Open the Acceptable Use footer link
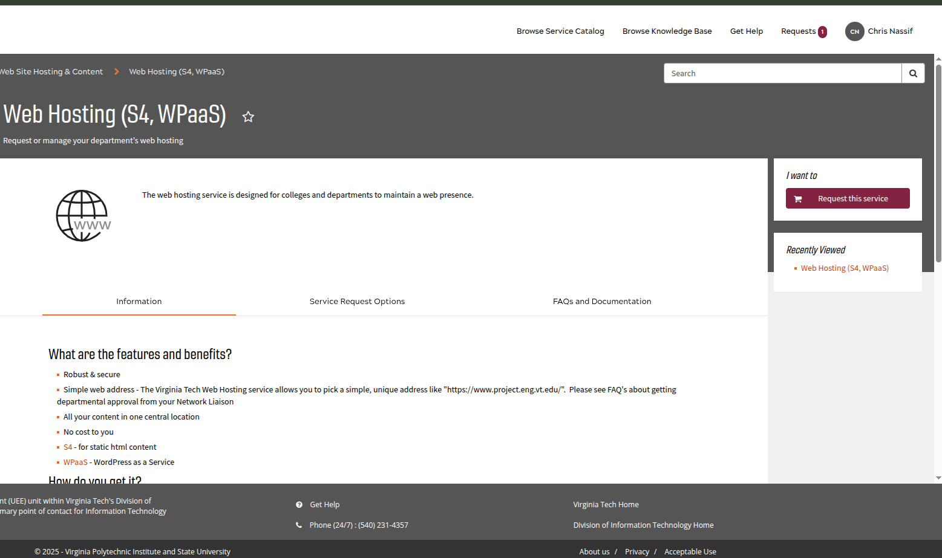Viewport: 942px width, 558px height. pos(690,552)
